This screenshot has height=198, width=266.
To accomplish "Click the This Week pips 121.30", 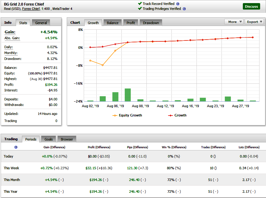I will click(x=132, y=168).
